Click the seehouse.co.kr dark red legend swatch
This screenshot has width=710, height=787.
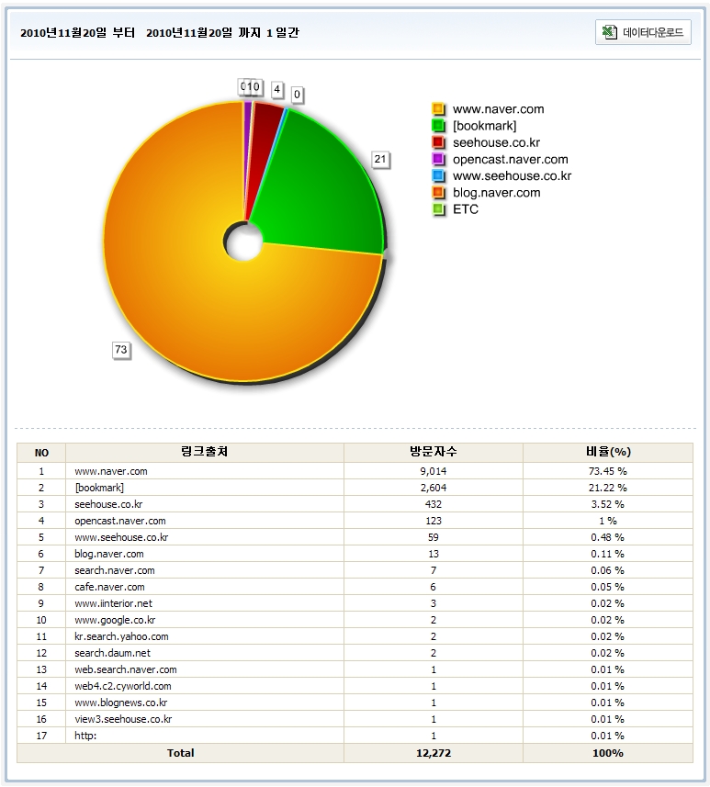[438, 142]
